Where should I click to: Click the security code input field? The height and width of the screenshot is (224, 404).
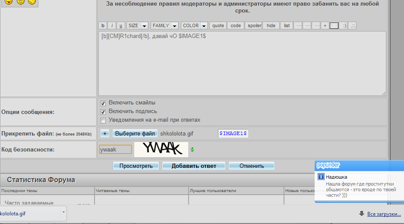point(115,149)
